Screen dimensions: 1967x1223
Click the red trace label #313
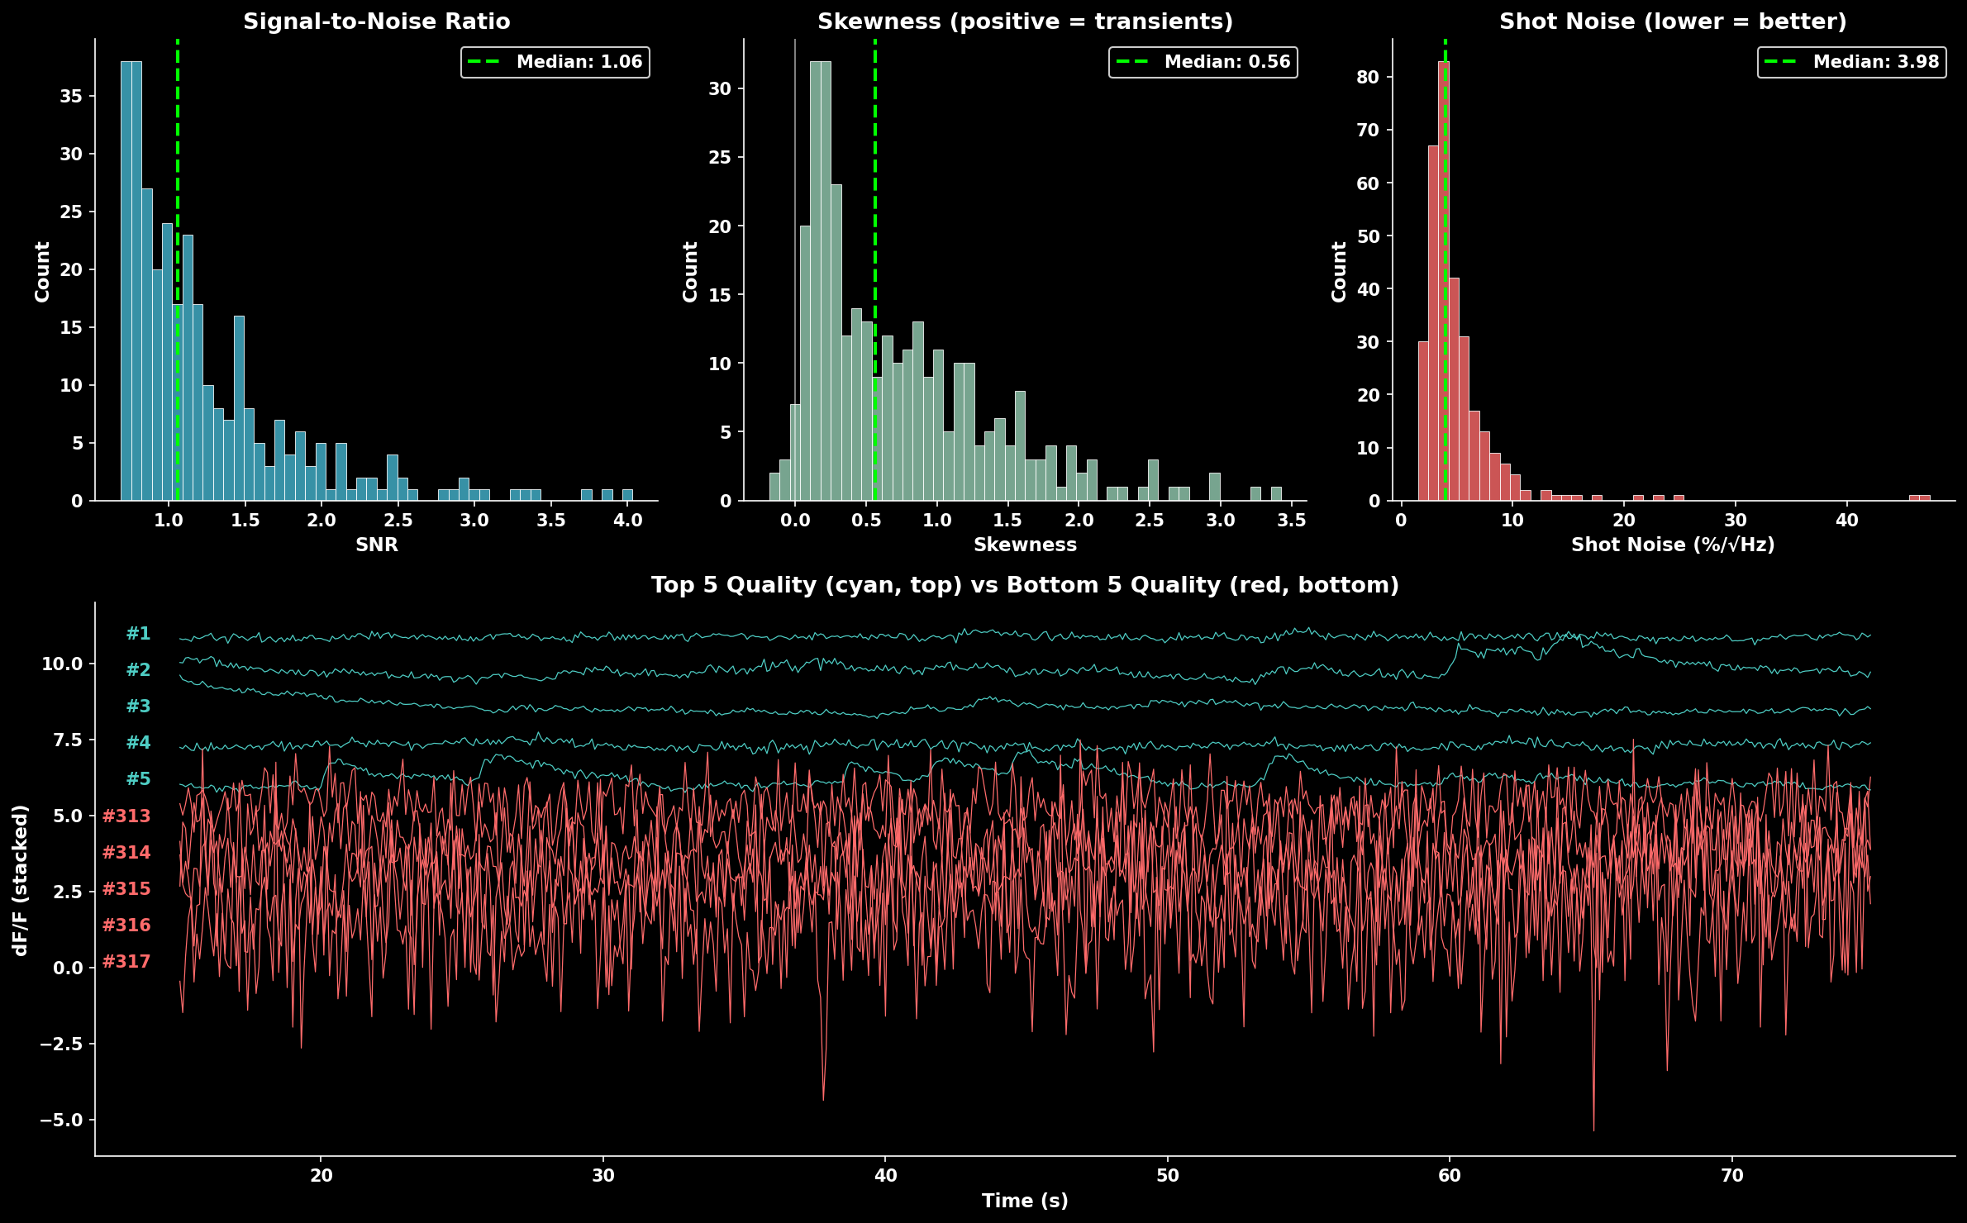coord(126,816)
